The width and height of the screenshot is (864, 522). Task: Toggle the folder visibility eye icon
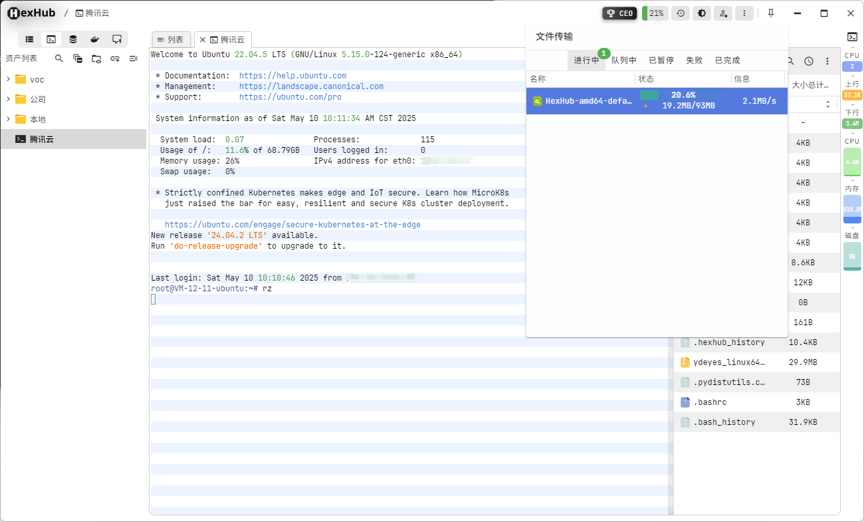pyautogui.click(x=96, y=59)
